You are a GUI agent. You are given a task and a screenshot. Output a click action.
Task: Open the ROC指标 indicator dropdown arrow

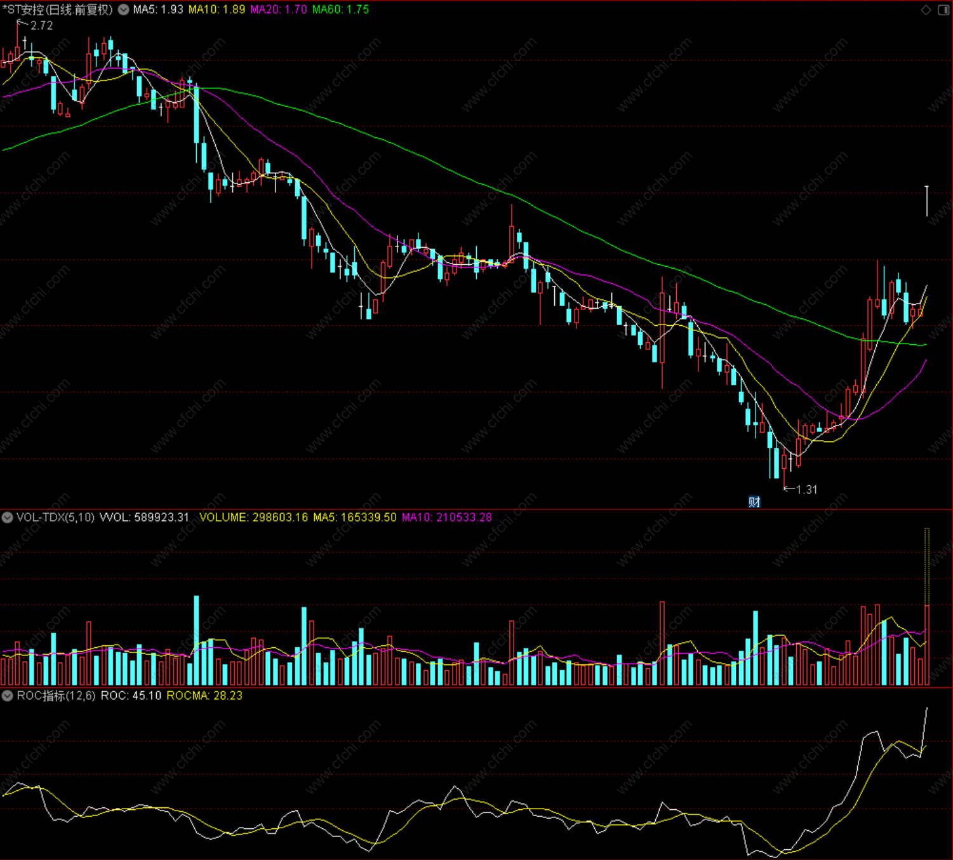click(x=8, y=695)
